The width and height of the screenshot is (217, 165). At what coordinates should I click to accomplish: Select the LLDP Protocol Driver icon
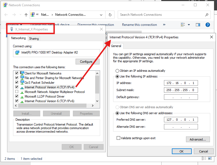pos(22,97)
